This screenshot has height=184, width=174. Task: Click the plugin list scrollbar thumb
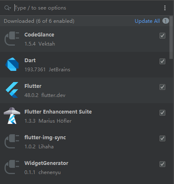point(171,38)
